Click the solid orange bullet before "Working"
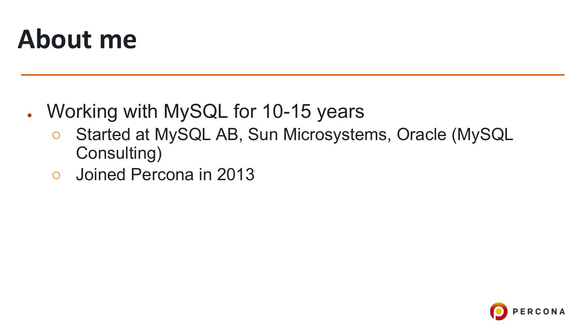 tap(30, 115)
